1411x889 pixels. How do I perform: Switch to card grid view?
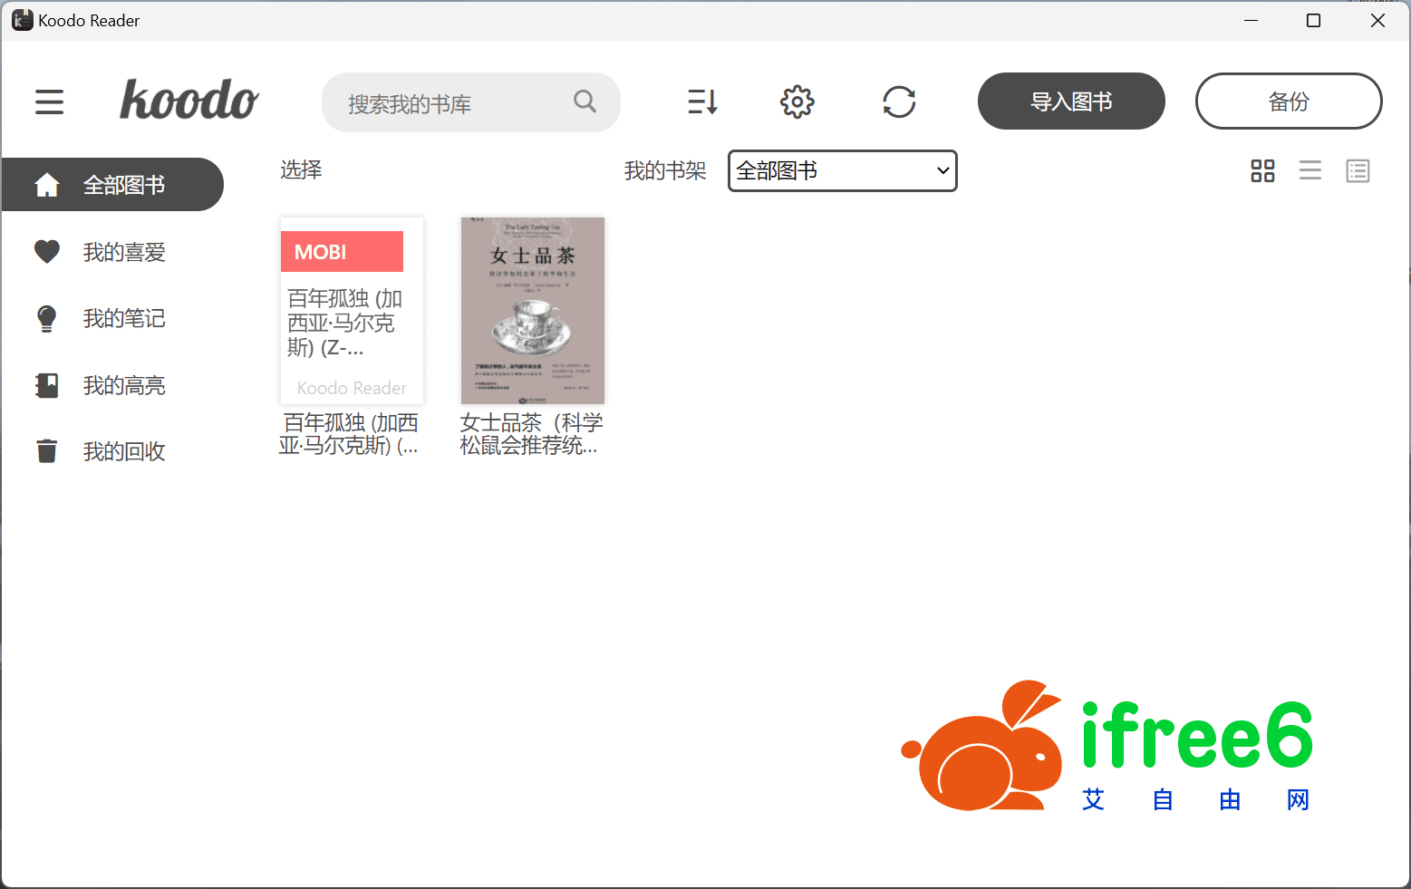click(1262, 170)
